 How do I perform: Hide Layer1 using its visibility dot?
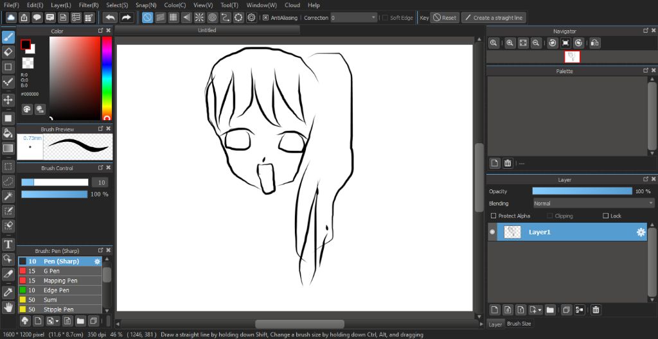492,232
